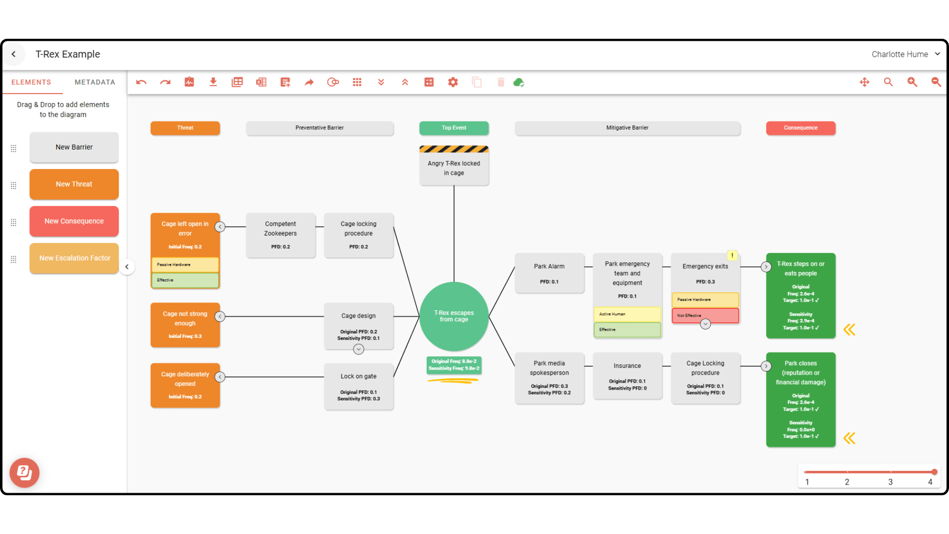
Task: Expand the T-Rex steps on people consequence
Action: (x=766, y=267)
